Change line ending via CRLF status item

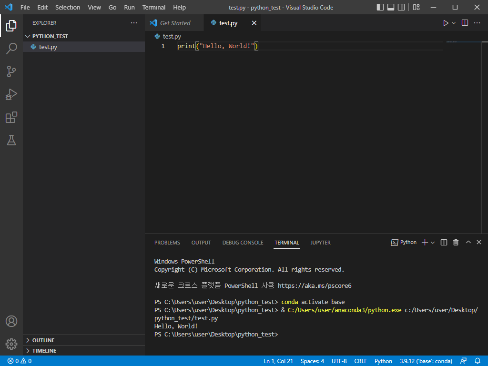[360, 361]
